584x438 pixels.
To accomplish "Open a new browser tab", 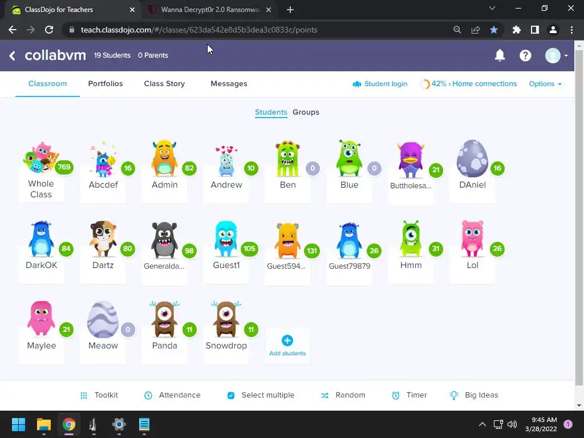I will [x=290, y=10].
